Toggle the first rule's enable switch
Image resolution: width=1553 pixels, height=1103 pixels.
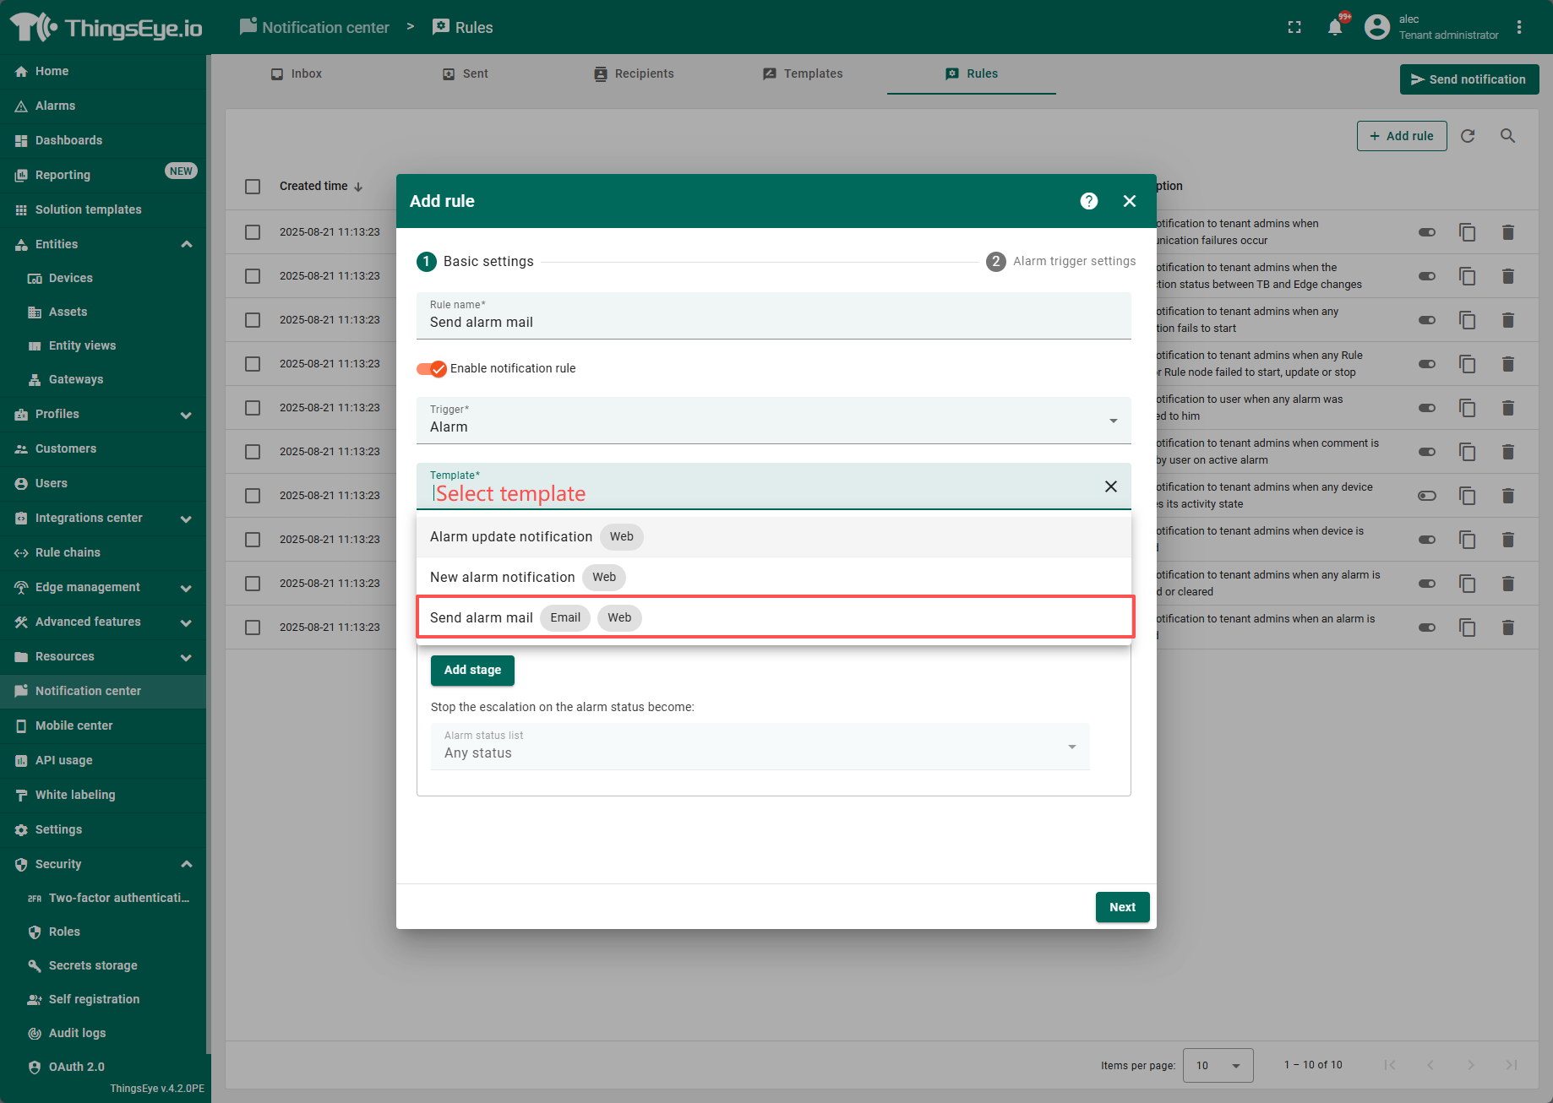point(1426,232)
